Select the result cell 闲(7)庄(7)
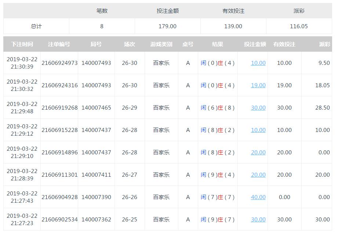This screenshot has width=349, height=235. pos(218,197)
